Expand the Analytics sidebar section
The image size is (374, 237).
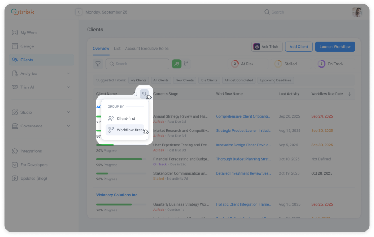click(68, 73)
